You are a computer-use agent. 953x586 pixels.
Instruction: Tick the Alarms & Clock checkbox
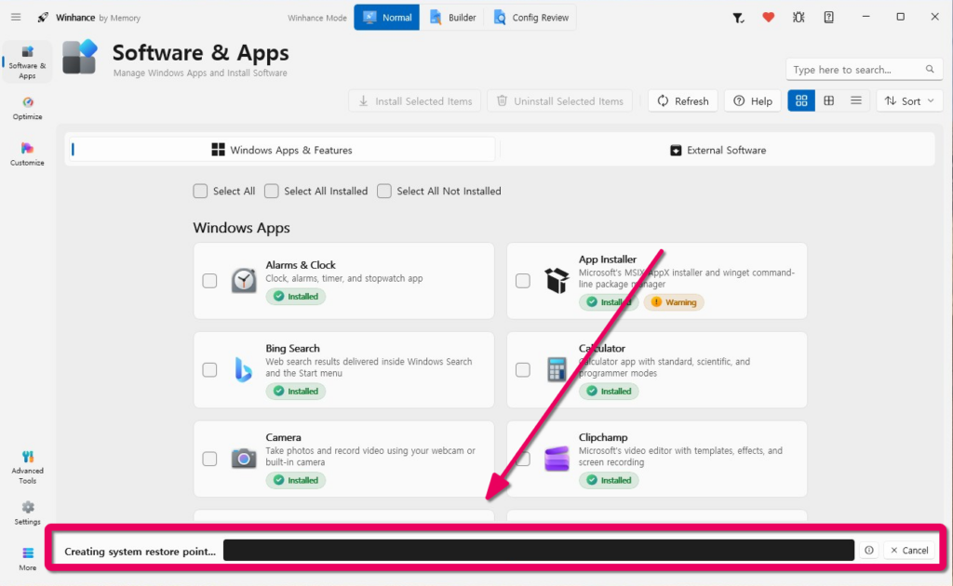tap(209, 281)
